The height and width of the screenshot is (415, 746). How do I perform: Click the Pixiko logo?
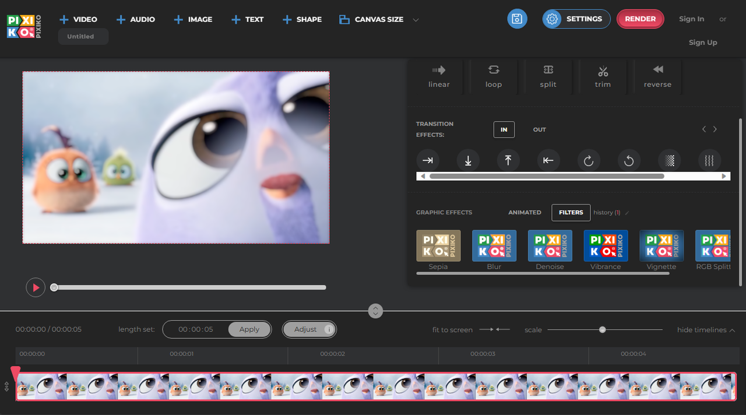[x=24, y=26]
